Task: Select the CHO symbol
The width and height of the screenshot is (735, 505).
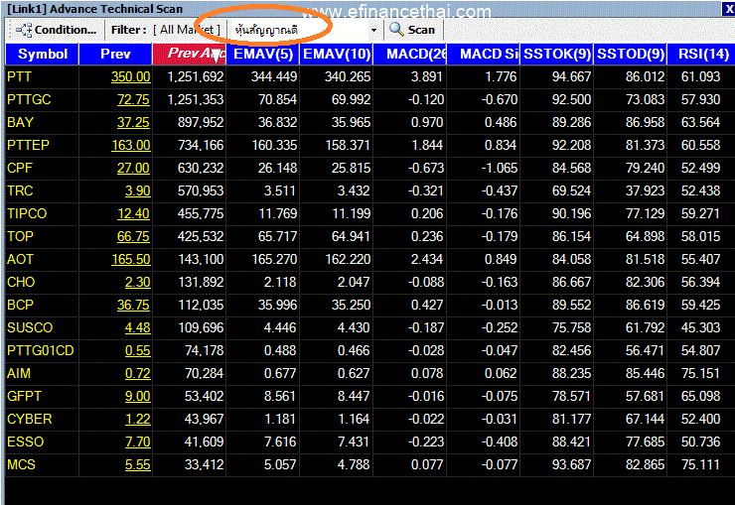Action: pyautogui.click(x=21, y=282)
